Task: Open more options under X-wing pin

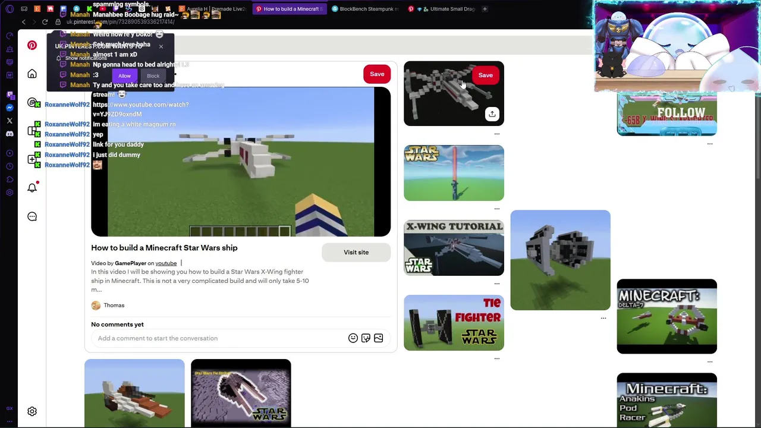Action: point(497,134)
